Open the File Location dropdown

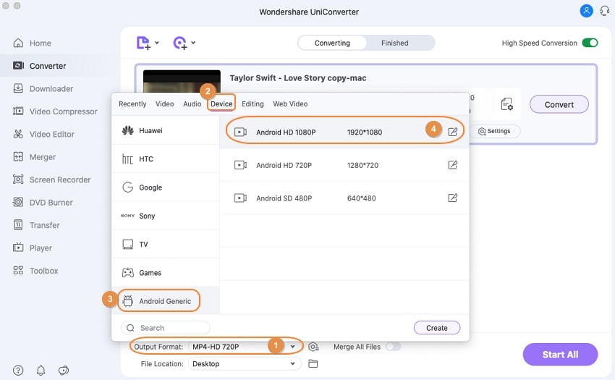click(245, 364)
